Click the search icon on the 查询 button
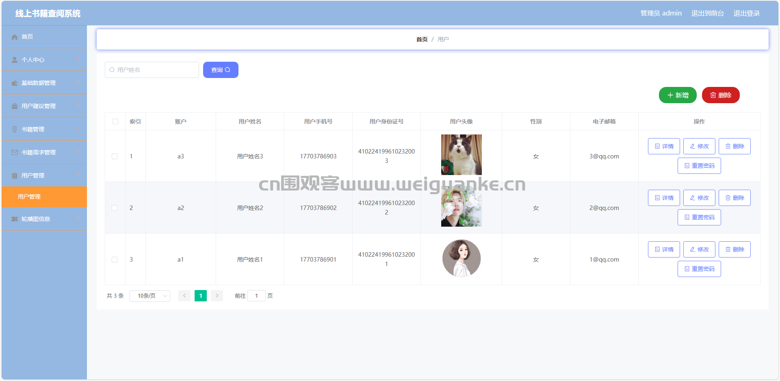 227,70
